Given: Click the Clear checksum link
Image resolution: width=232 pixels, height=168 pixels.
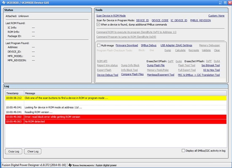Looking at the screenshot, I should 217,51.
